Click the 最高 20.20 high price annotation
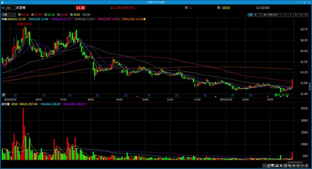Screen dimensions: 312x169 24,24
